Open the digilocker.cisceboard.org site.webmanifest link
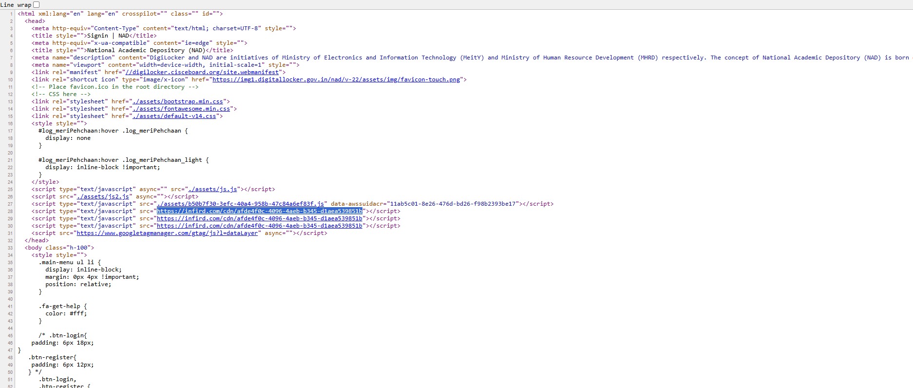This screenshot has width=913, height=388. (x=202, y=72)
